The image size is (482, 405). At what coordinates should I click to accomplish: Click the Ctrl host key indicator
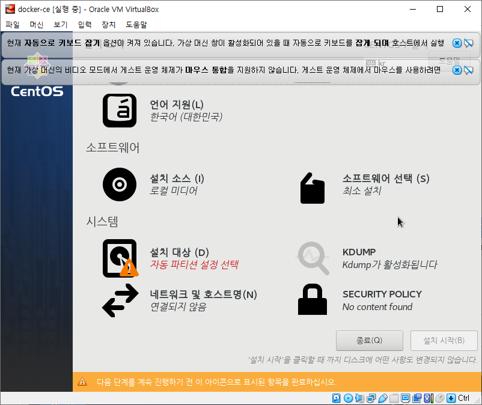tap(463, 398)
